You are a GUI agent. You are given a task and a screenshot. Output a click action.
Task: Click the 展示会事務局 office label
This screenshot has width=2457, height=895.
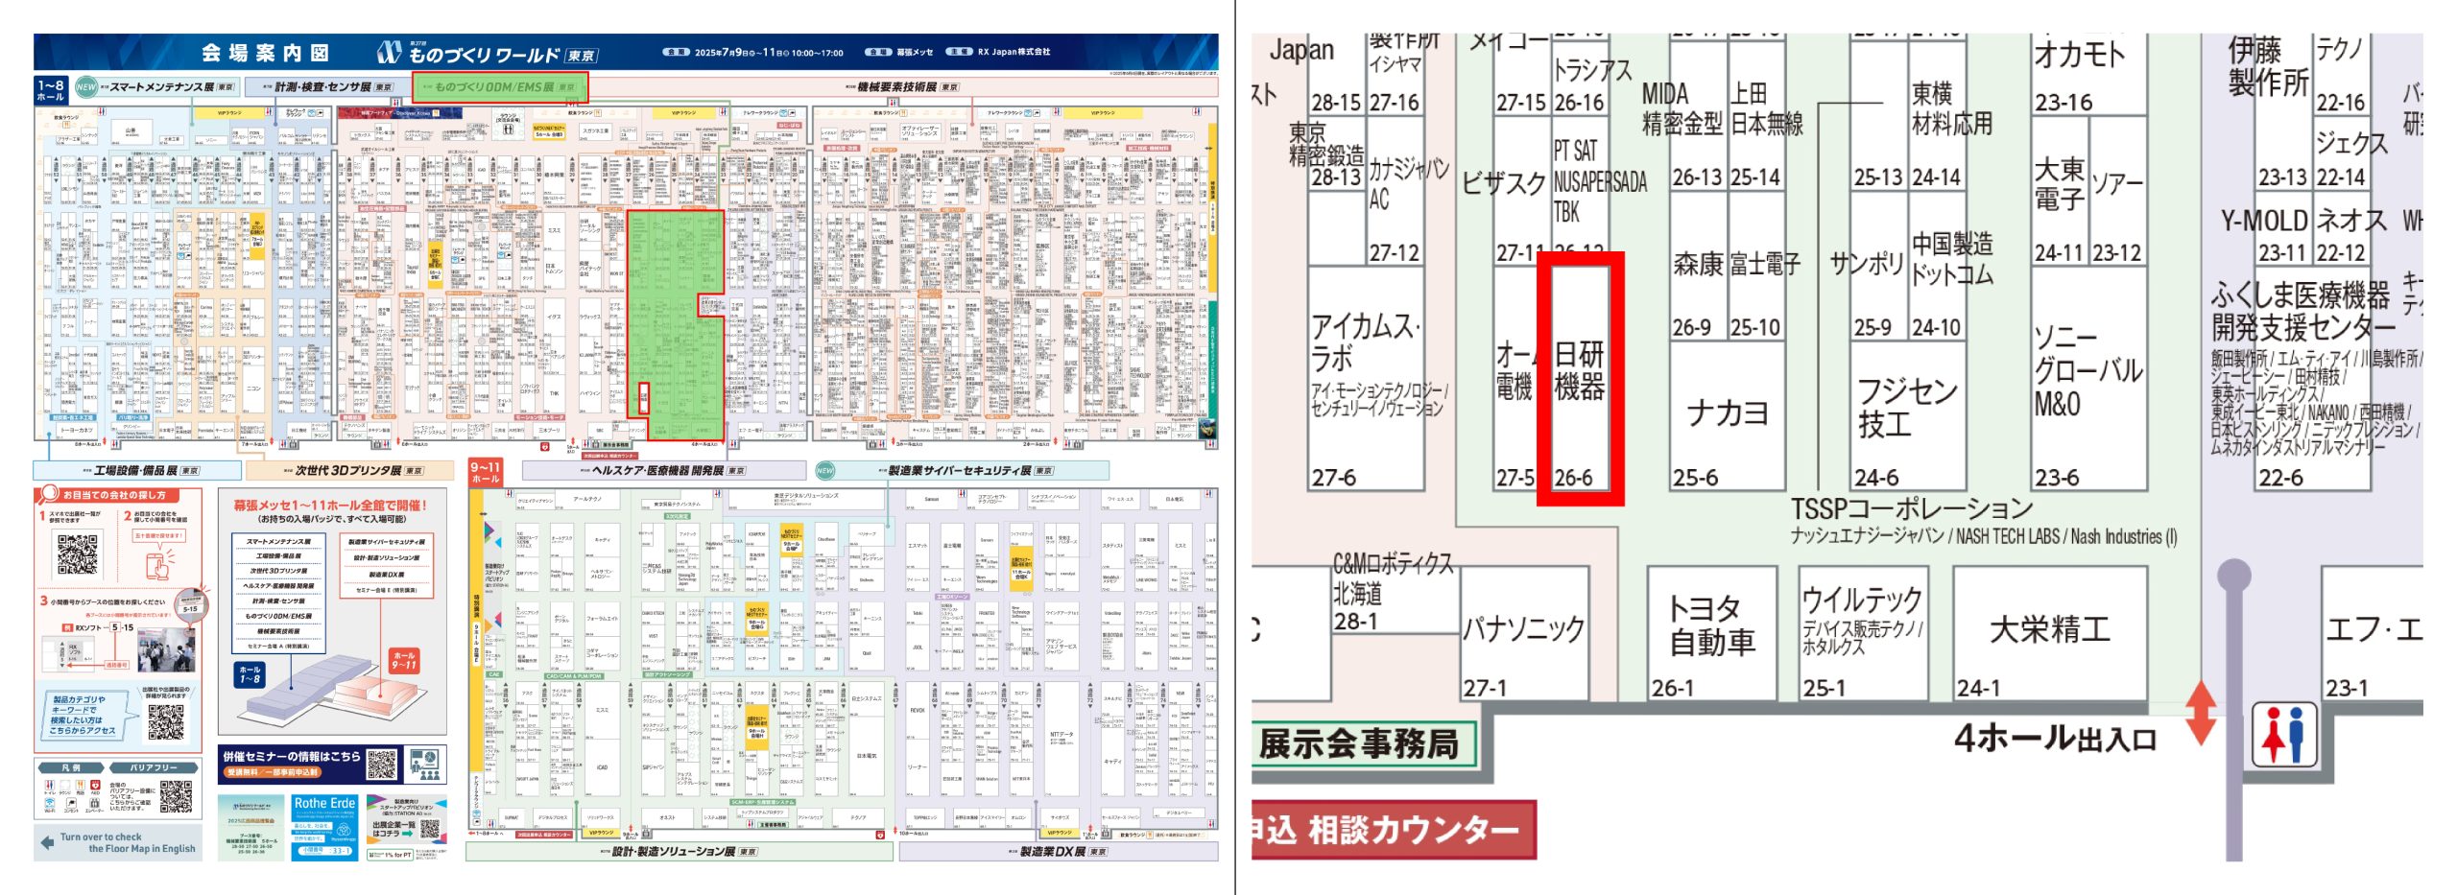click(1363, 744)
